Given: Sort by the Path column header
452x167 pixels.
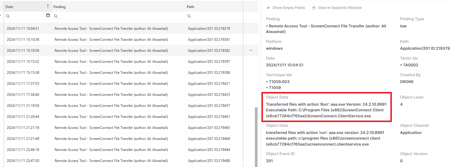Looking at the screenshot, I should [214, 7].
